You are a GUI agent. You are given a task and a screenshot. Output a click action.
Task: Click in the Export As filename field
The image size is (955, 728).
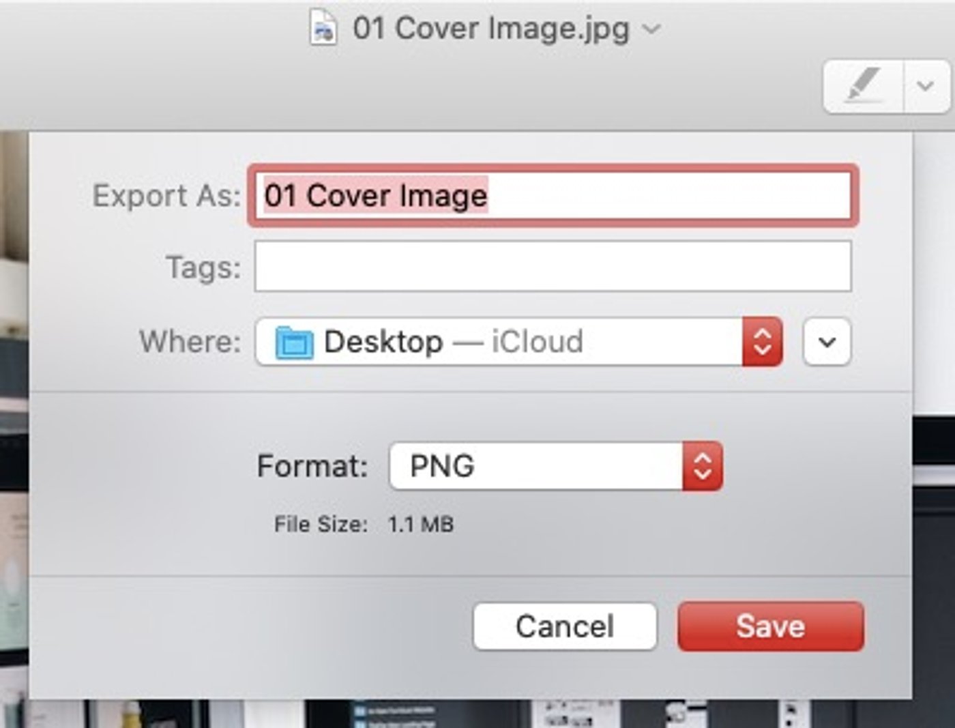point(553,196)
